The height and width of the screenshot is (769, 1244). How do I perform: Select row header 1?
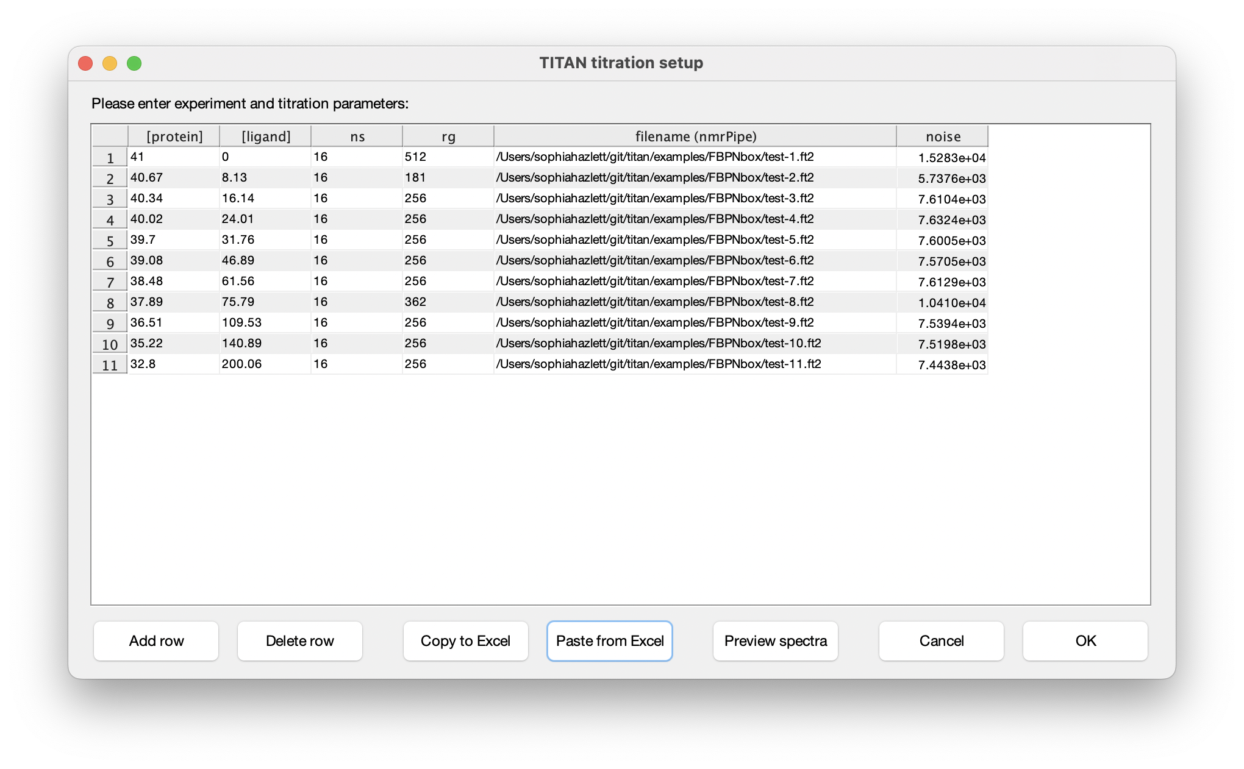110,157
